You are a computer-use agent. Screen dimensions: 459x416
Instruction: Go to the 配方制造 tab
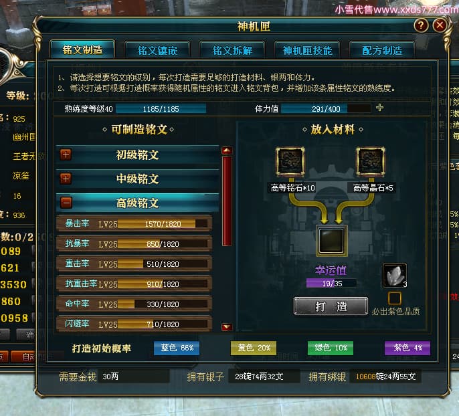pos(382,50)
